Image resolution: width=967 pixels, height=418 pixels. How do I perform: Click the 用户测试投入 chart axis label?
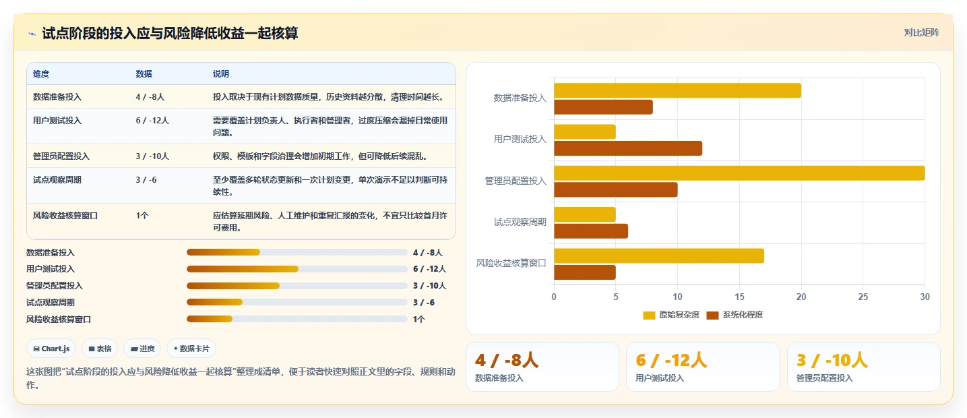pyautogui.click(x=520, y=140)
